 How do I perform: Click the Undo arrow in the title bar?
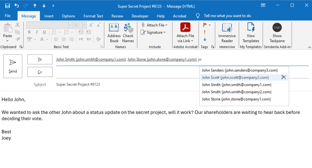17,6
